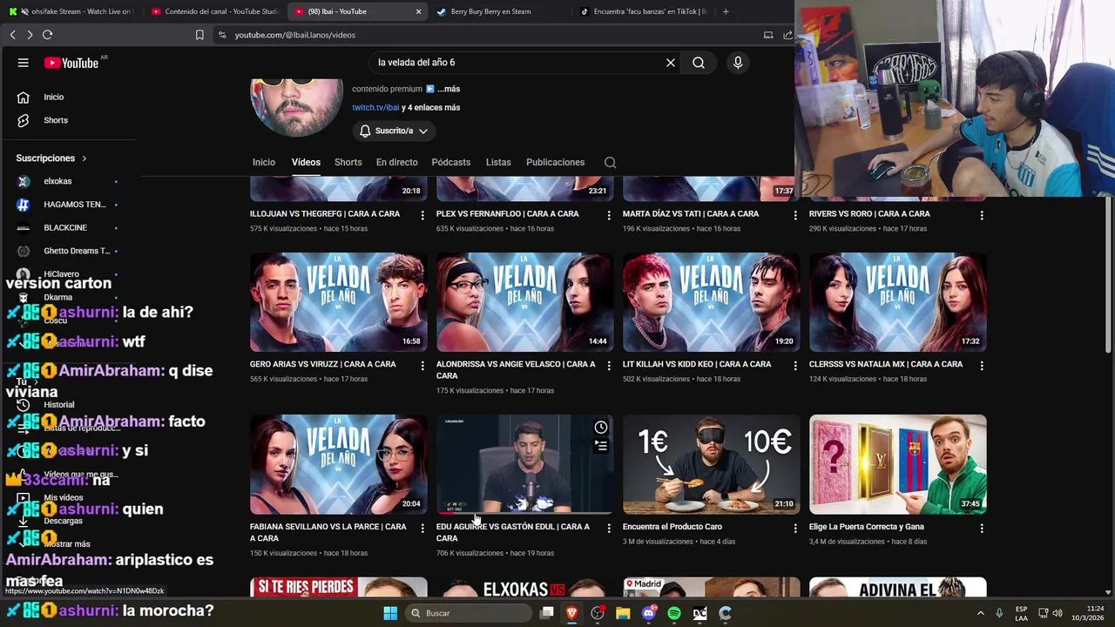This screenshot has height=627, width=1115.
Task: Open the Pódcasts tab
Action: click(450, 162)
